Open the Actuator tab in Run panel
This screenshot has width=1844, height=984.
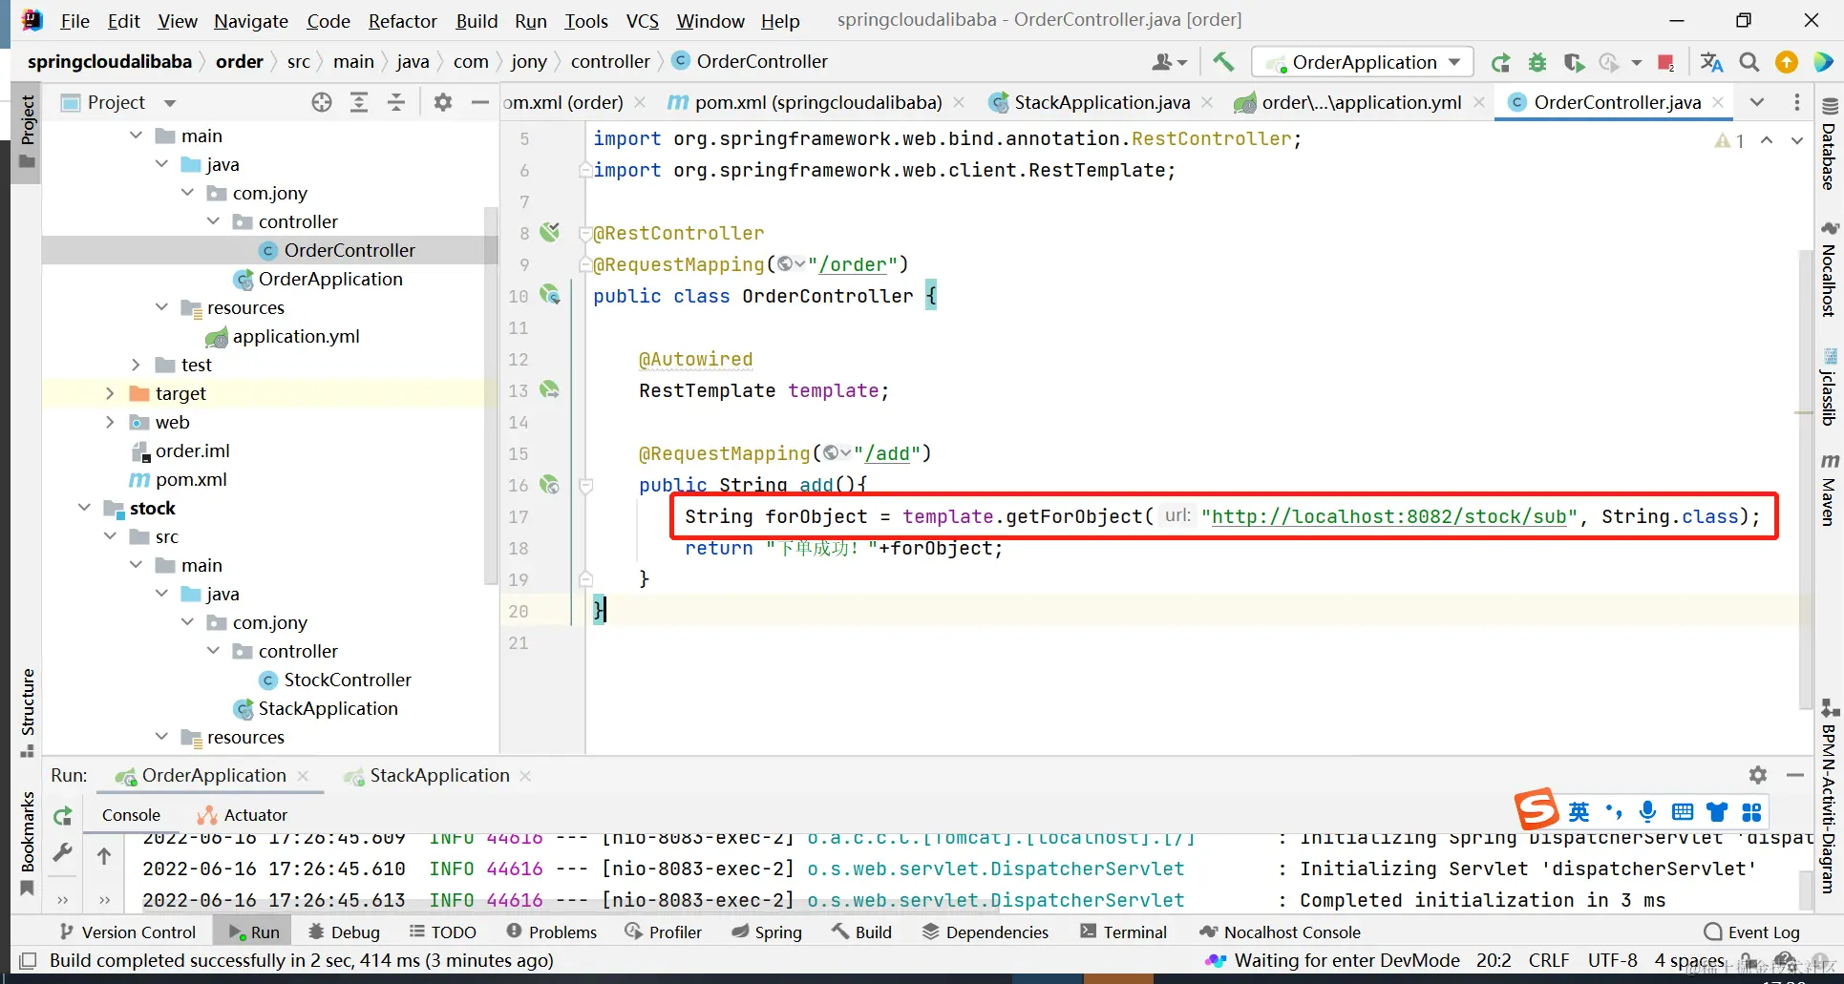click(x=242, y=815)
